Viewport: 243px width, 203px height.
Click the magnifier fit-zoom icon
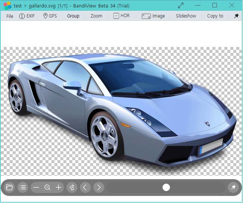point(47,187)
